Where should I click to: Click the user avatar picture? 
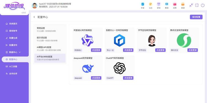pyautogui.click(x=34, y=5)
